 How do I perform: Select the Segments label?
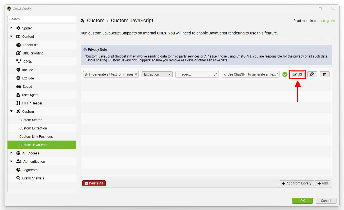coord(30,170)
